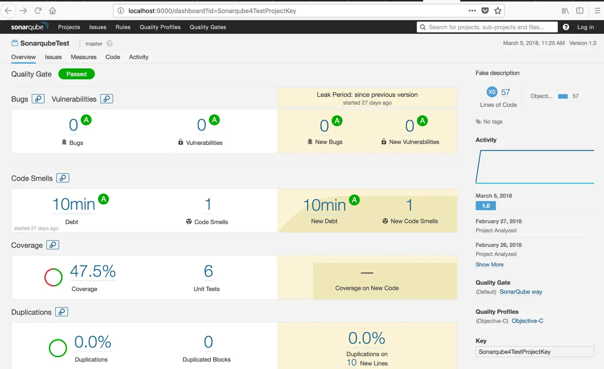Select the project key text field
604x369 pixels.
[x=535, y=352]
